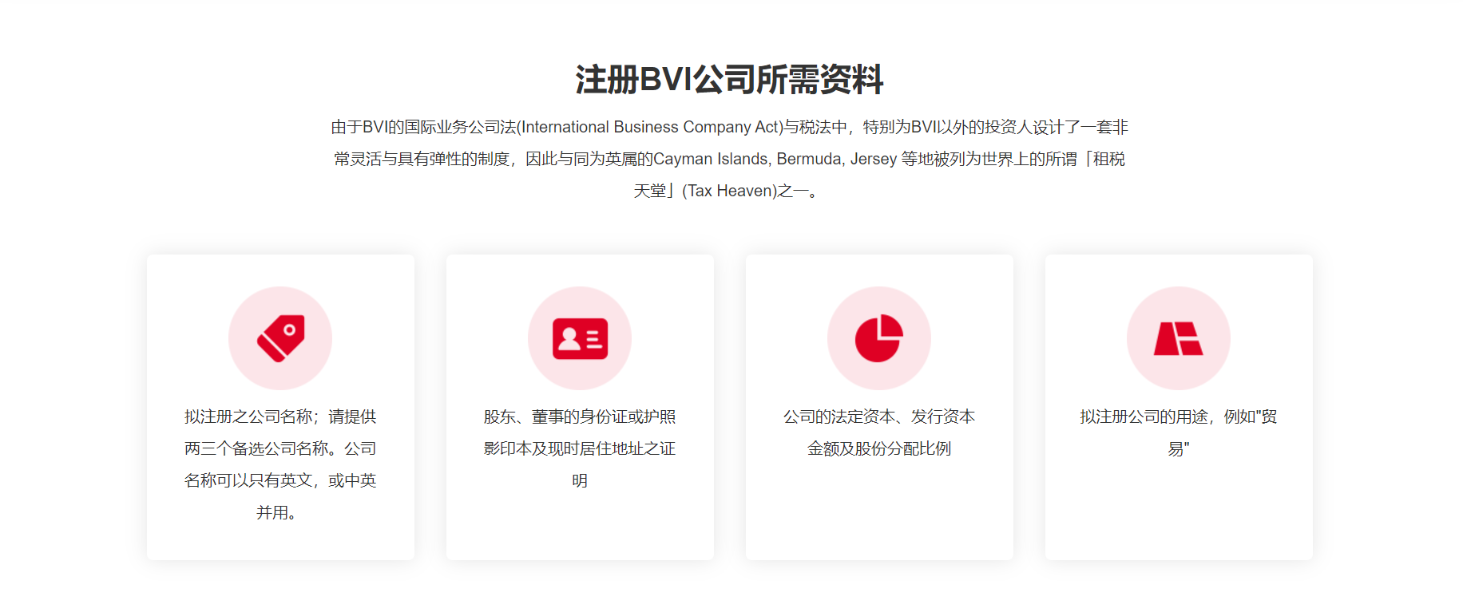
Task: Click the 易" line in fourth card
Action: 1178,448
